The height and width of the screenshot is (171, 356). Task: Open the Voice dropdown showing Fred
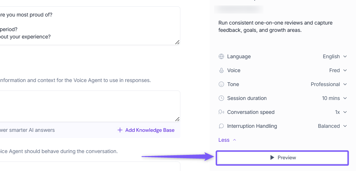(338, 70)
